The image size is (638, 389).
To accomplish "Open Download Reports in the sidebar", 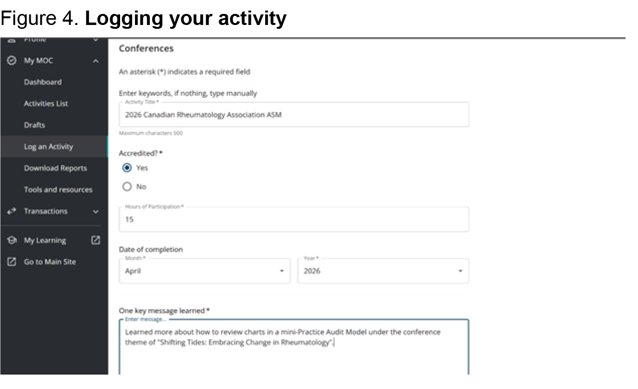I will 56,169.
